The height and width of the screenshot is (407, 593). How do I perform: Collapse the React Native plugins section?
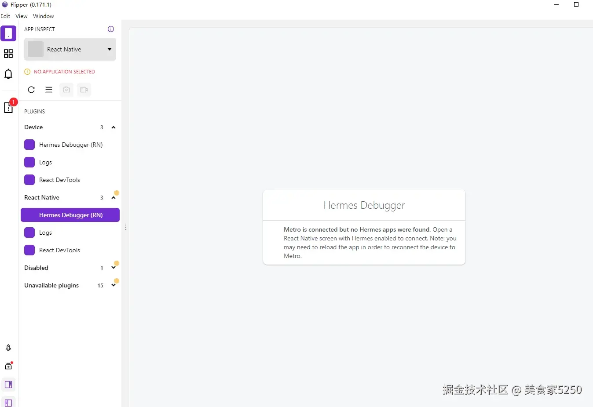click(x=113, y=198)
